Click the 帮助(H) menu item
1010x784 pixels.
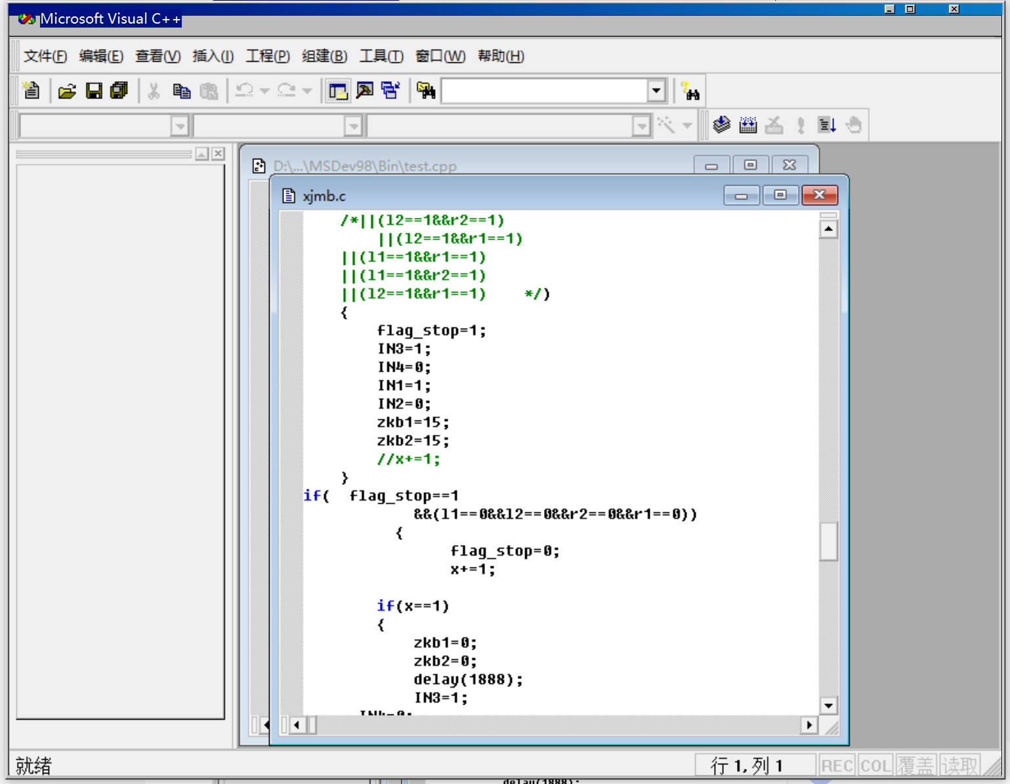coord(501,56)
